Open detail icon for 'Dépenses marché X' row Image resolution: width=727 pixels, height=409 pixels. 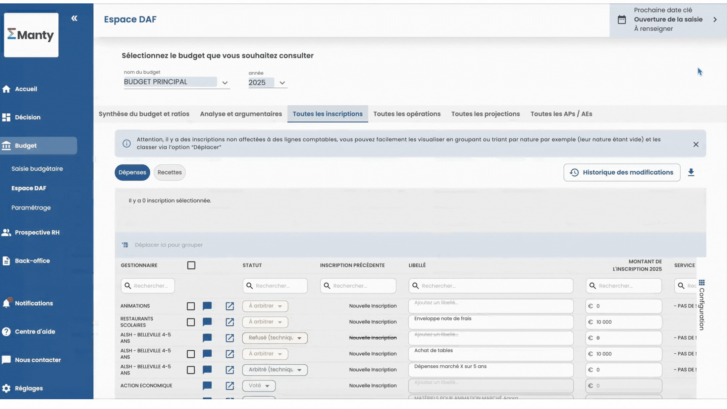(230, 370)
